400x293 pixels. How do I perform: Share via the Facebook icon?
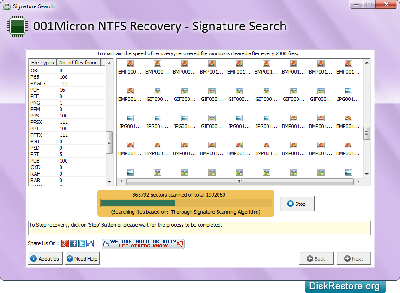(73, 244)
